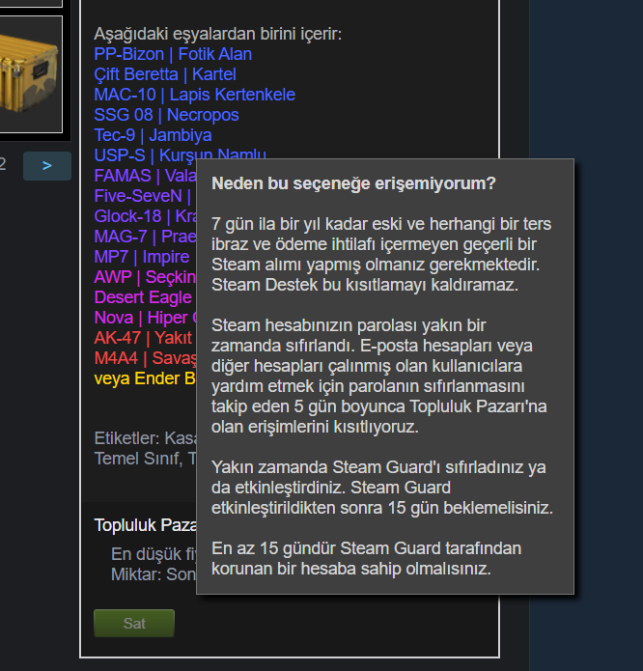Click the Nova | Hiper item entry
The height and width of the screenshot is (671, 643).
click(x=145, y=318)
